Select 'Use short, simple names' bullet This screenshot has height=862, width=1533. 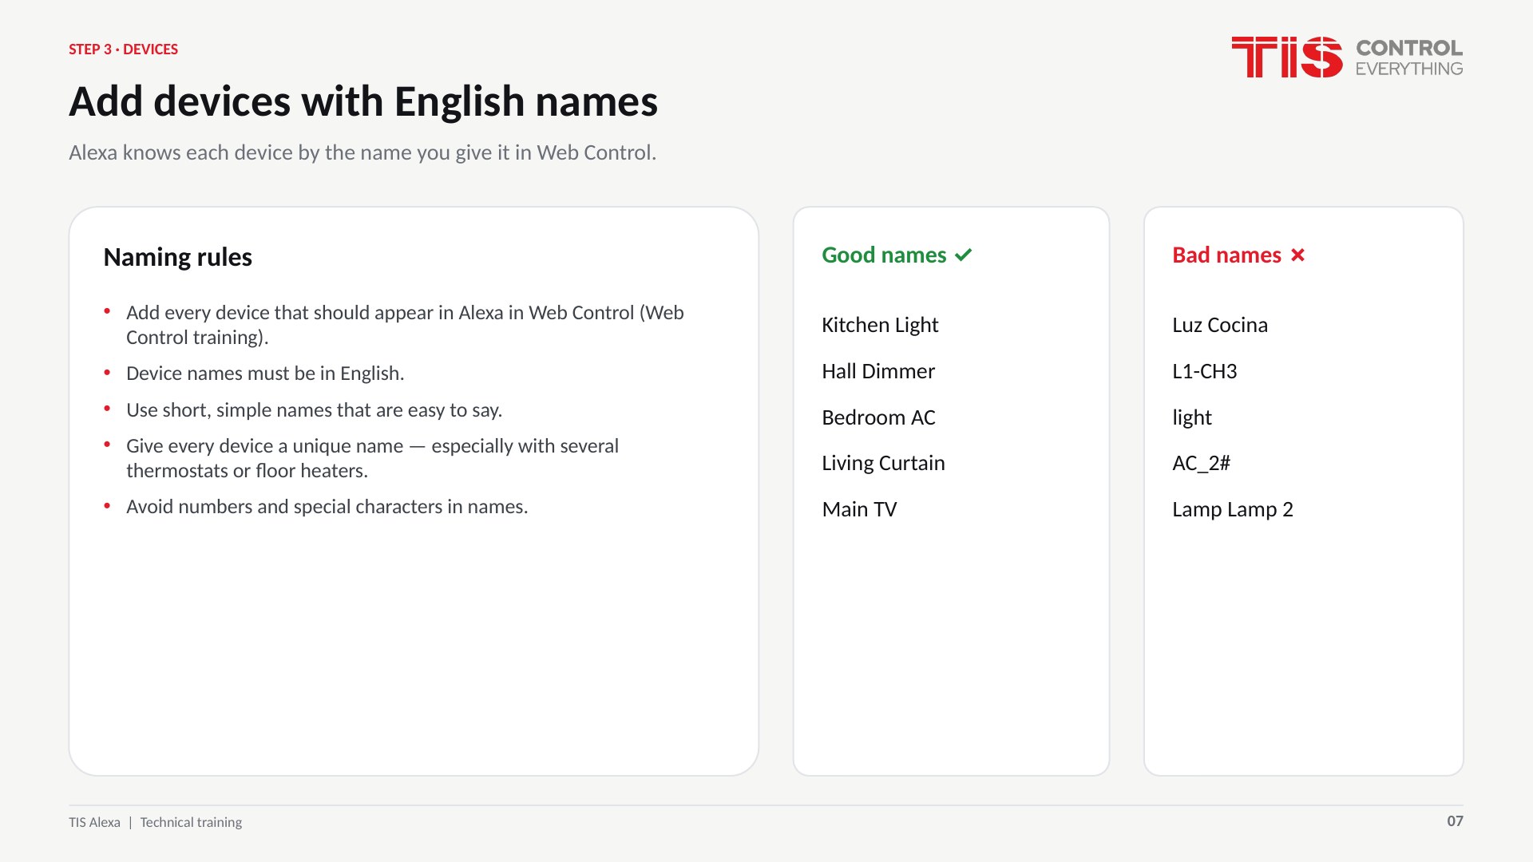click(314, 410)
